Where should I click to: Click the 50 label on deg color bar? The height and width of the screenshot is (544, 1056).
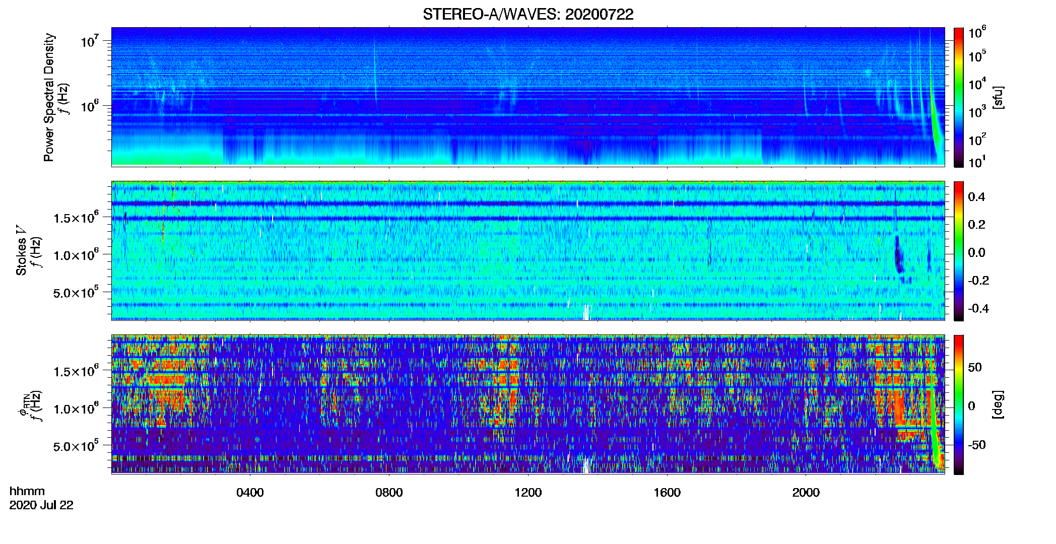(975, 367)
